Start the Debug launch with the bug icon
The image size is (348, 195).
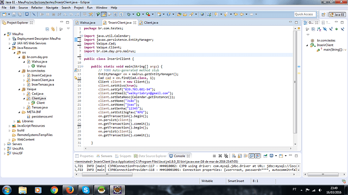click(129, 14)
